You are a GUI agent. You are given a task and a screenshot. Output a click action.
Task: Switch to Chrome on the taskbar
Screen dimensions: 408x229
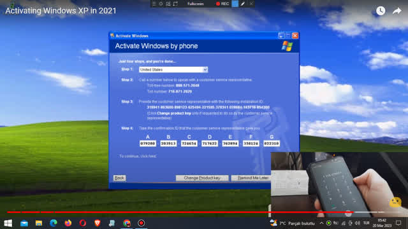(127, 223)
